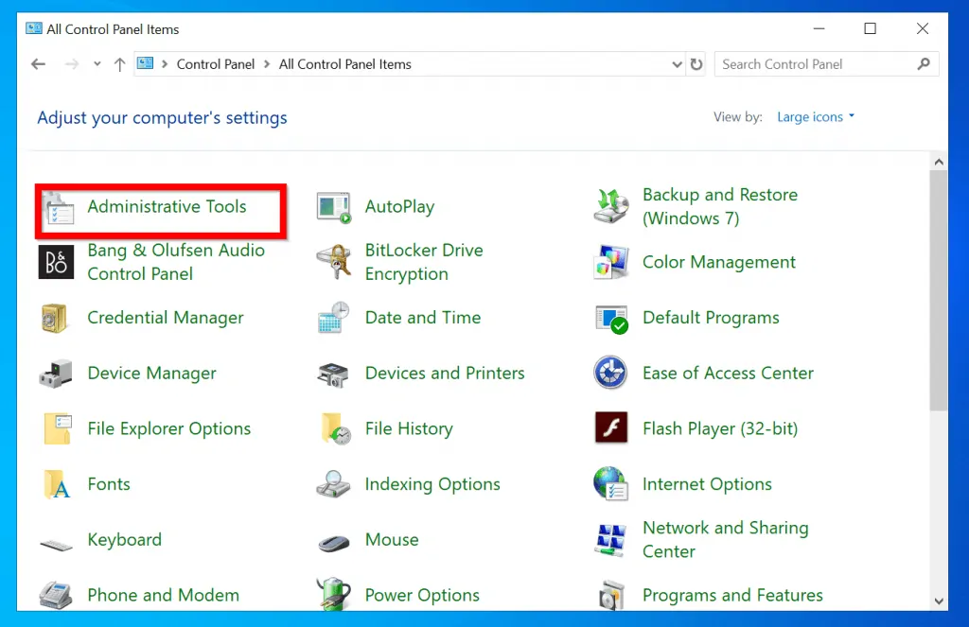This screenshot has height=627, width=969.
Task: Go up one level with Up arrow
Action: click(x=120, y=64)
